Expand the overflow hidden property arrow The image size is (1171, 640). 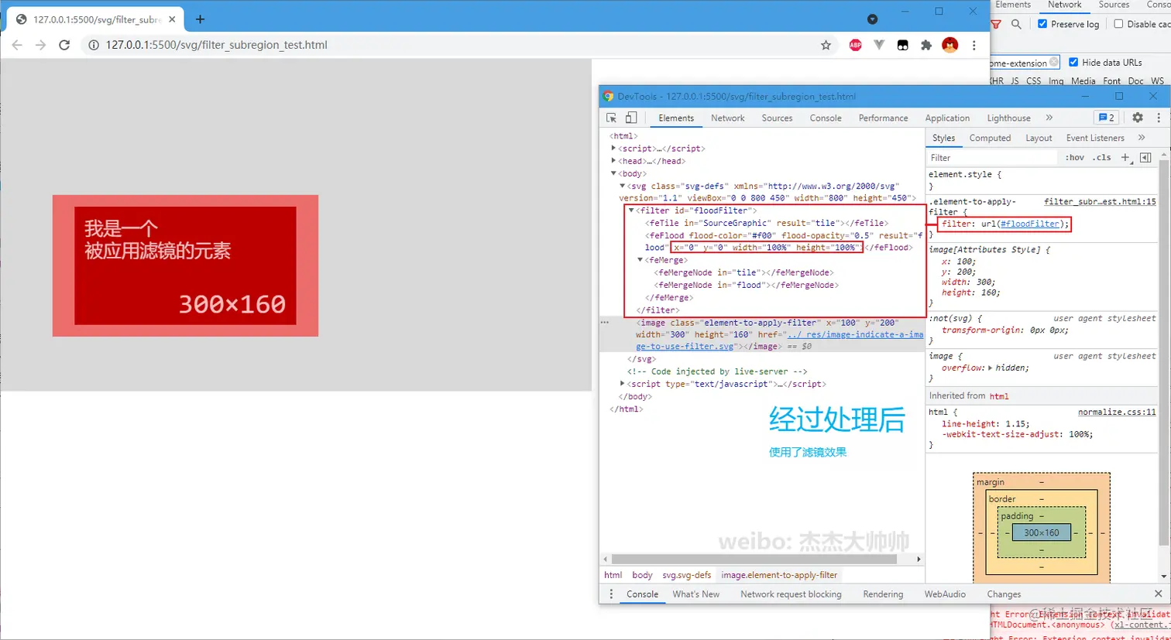[990, 368]
